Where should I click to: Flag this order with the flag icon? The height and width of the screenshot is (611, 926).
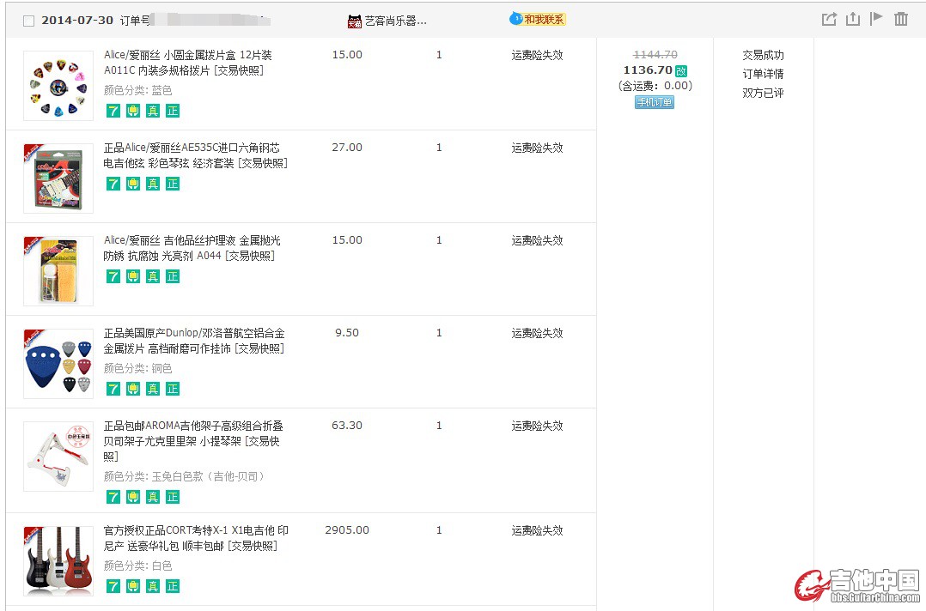(x=876, y=19)
